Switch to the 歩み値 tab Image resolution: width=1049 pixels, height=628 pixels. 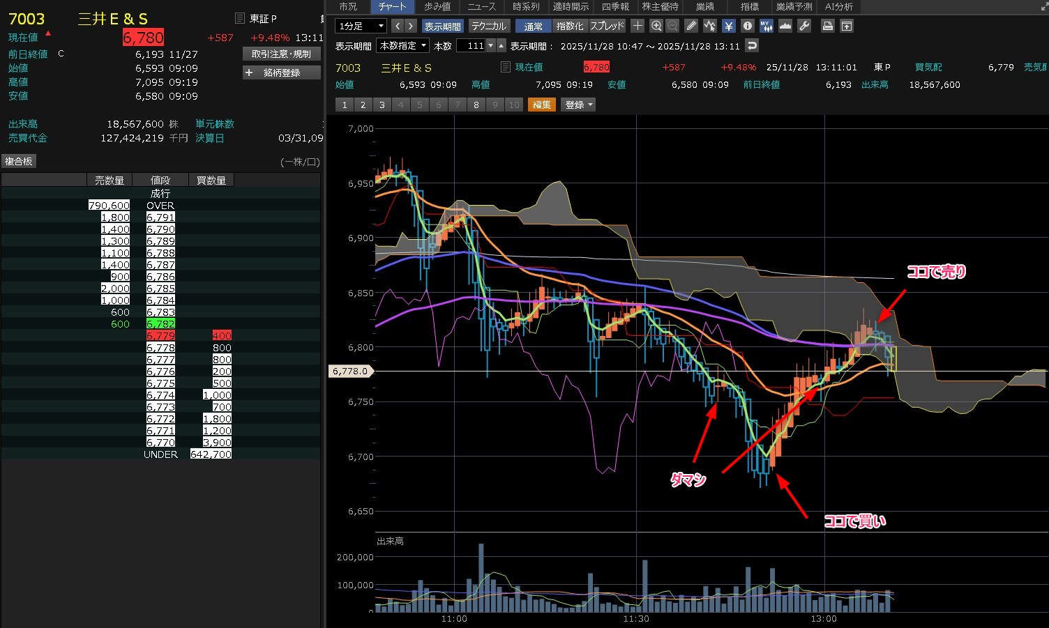(x=437, y=6)
